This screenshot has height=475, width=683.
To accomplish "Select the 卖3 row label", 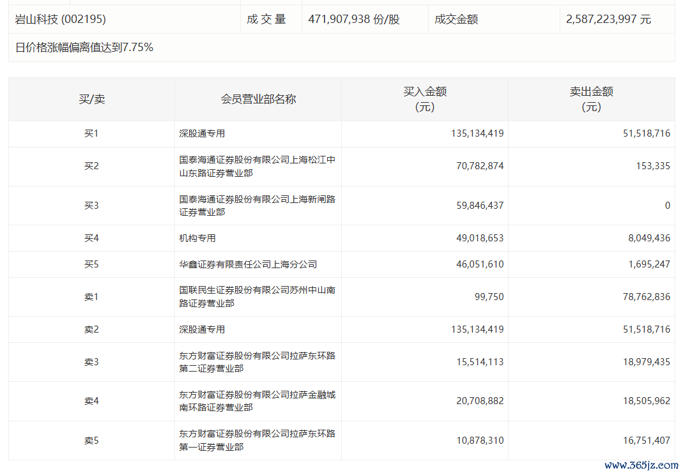I will click(x=91, y=362).
